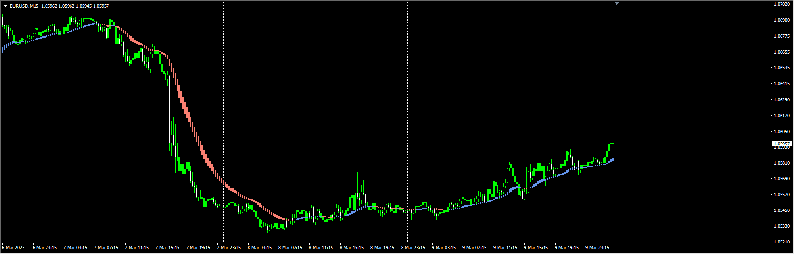Click time axis label 6 Mar 23:15
Image resolution: width=794 pixels, height=254 pixels.
pyautogui.click(x=45, y=248)
